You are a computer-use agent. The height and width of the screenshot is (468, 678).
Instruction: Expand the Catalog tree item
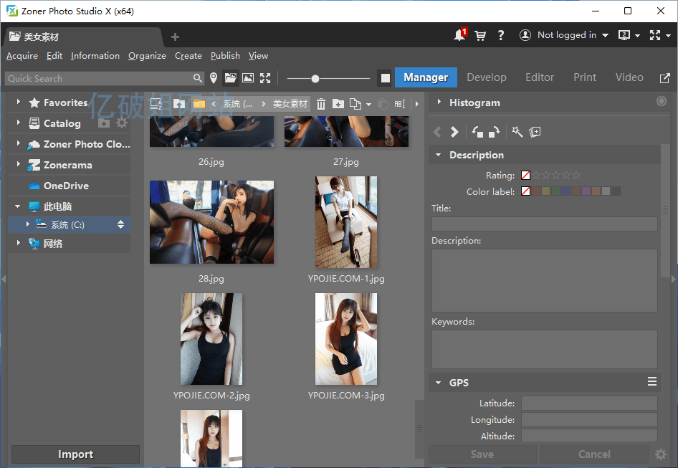click(18, 123)
